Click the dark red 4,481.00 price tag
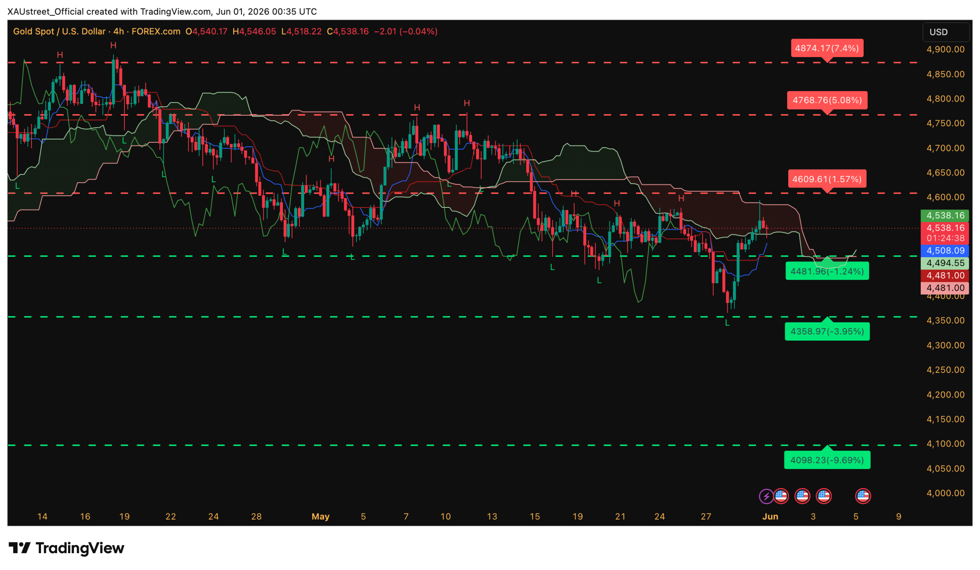Viewport: 980px width, 570px height. pyautogui.click(x=944, y=276)
